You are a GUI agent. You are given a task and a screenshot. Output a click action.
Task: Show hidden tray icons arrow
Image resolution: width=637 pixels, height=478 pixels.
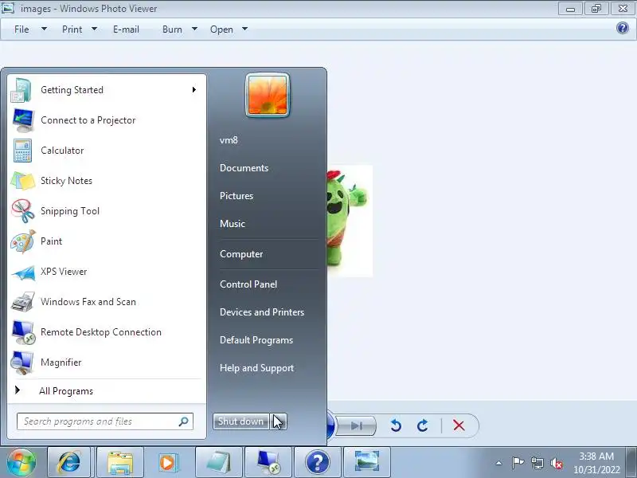pos(499,463)
